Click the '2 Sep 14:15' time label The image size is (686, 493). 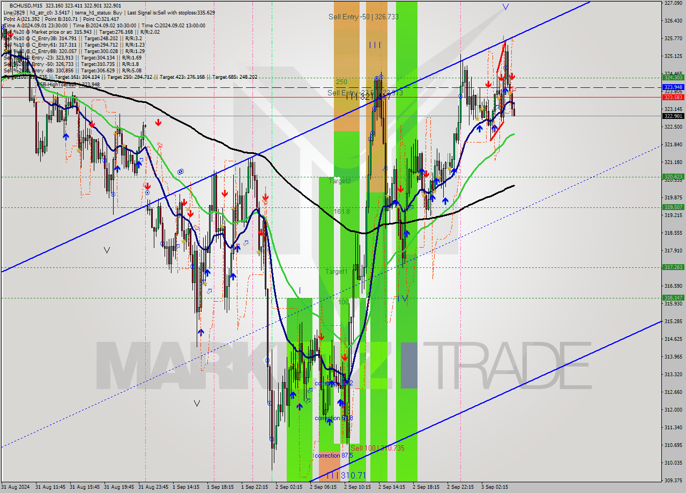391,488
